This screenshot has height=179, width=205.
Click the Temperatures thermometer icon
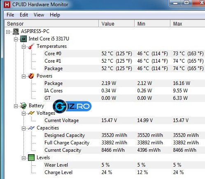point(31,46)
